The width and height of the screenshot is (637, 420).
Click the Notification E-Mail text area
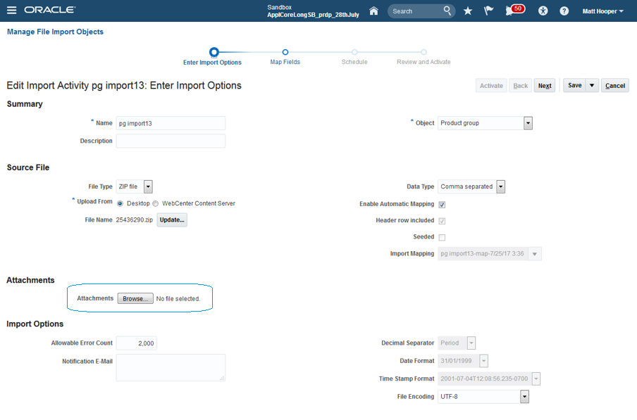[171, 368]
